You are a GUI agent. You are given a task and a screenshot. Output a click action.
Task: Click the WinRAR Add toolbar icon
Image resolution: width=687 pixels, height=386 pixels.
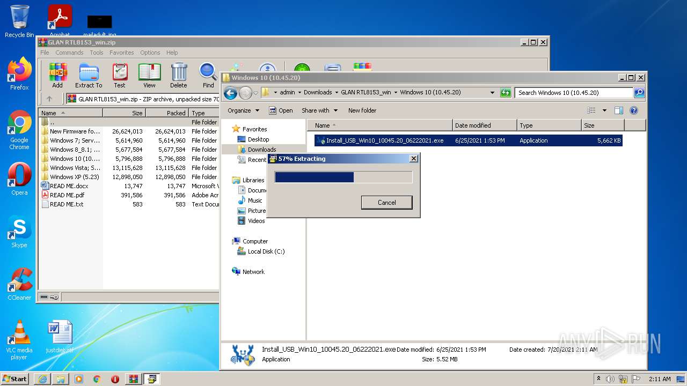click(x=57, y=75)
